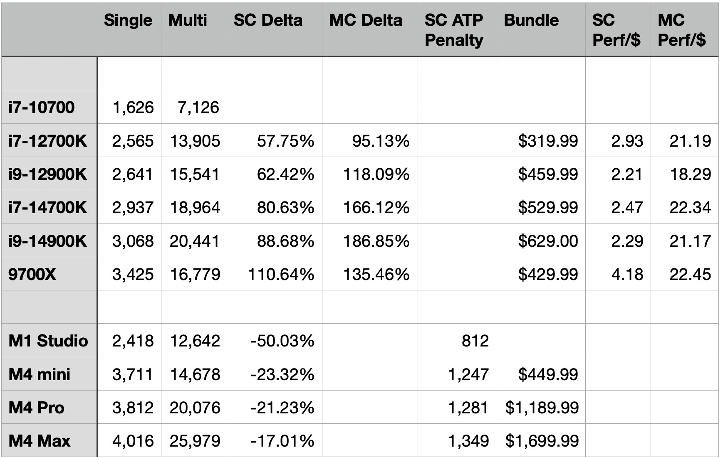Click the 110.64% SC Delta cell
723x457 pixels.
click(x=281, y=274)
